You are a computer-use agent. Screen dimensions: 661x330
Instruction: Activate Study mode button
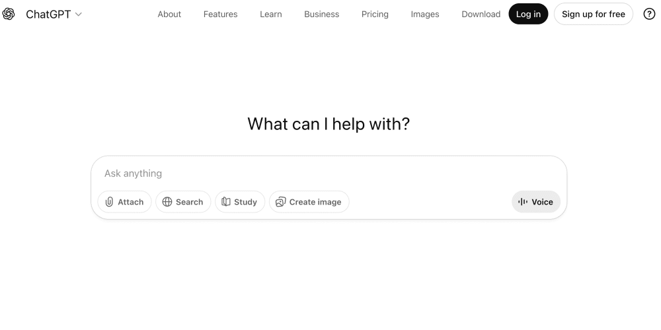point(240,201)
